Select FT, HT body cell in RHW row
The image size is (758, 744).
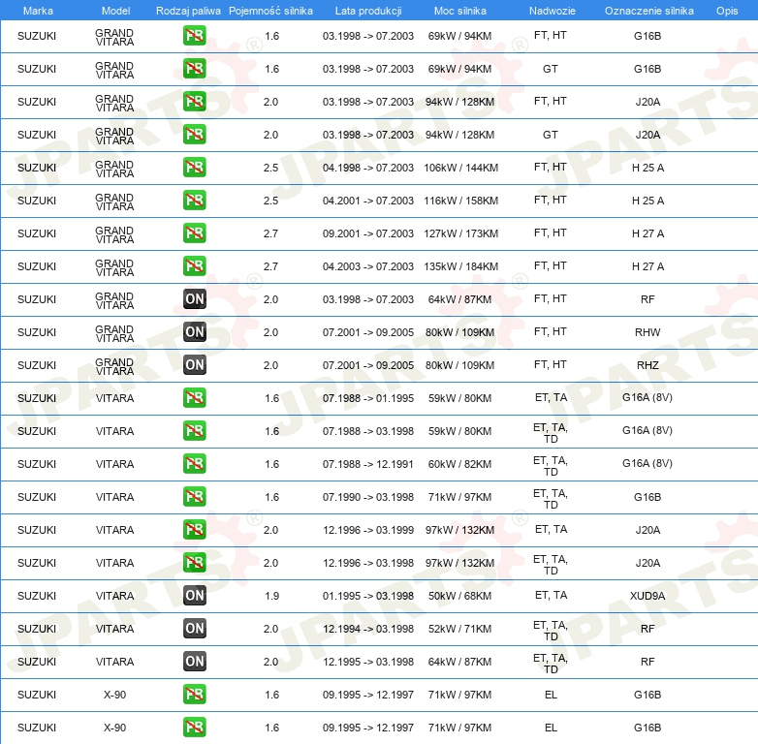tap(551, 331)
